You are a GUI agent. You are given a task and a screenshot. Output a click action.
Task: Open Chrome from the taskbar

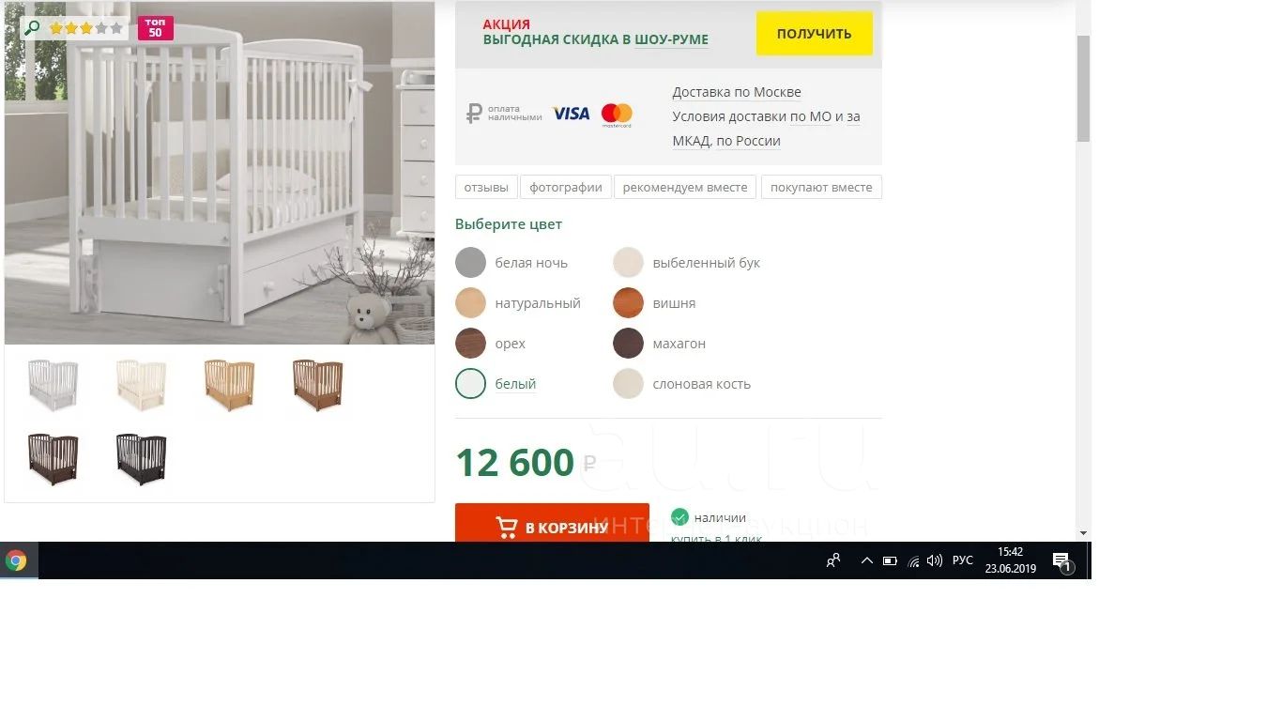16,560
